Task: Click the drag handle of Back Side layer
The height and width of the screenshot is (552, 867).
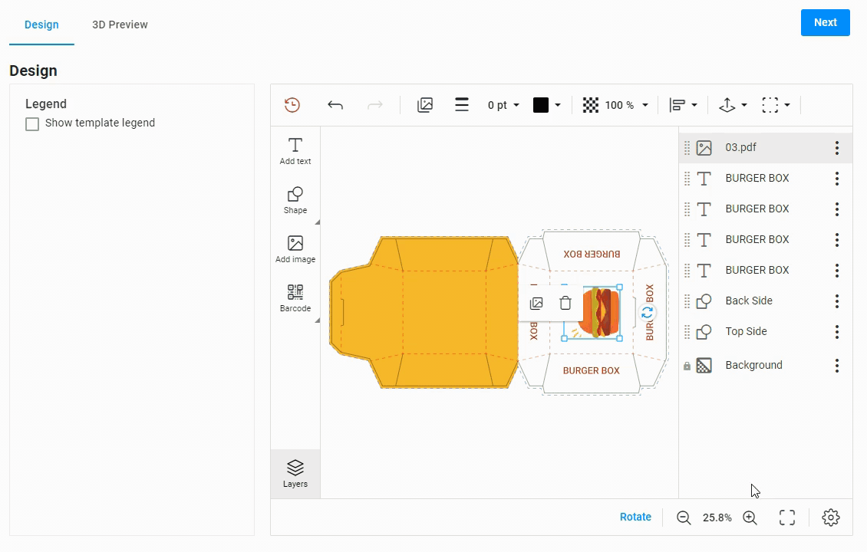Action: [x=687, y=301]
